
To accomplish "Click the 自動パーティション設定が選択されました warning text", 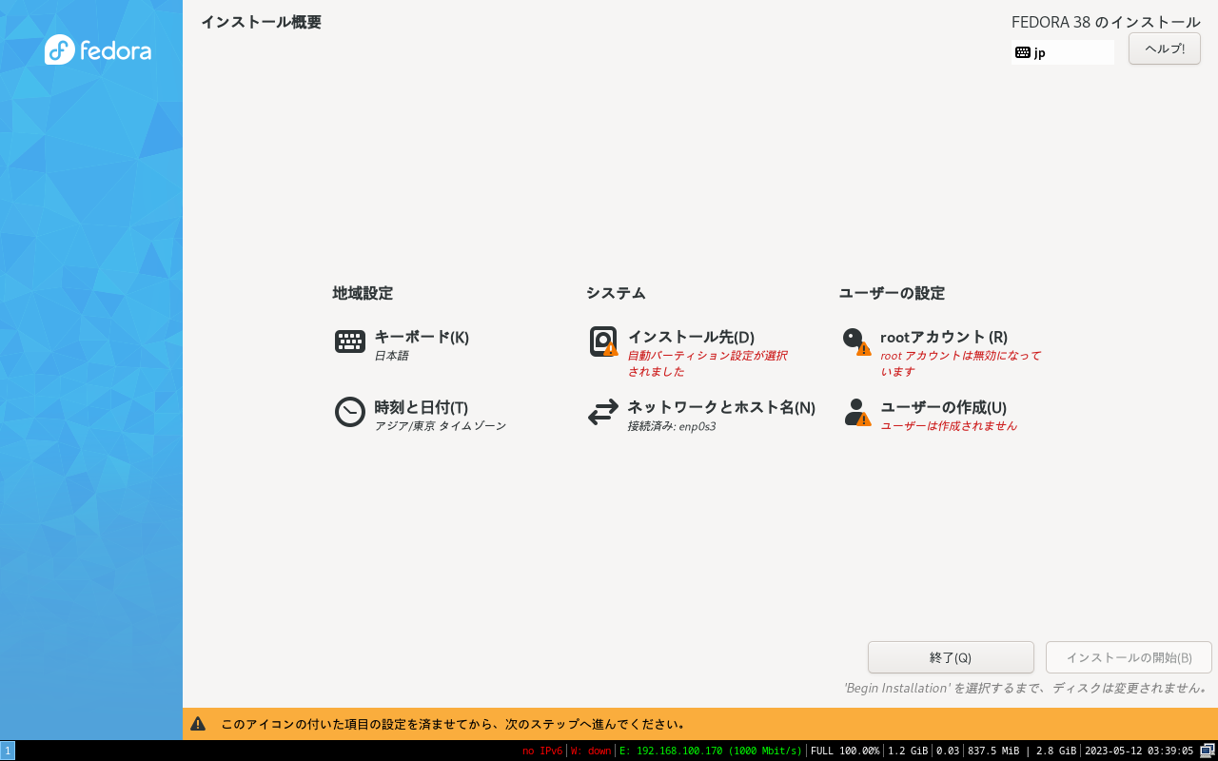I will 707,363.
